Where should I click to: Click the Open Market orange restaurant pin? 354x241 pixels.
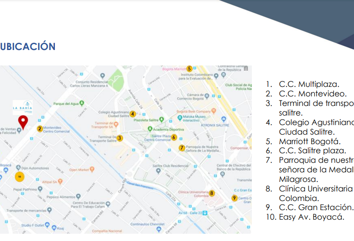point(92,169)
